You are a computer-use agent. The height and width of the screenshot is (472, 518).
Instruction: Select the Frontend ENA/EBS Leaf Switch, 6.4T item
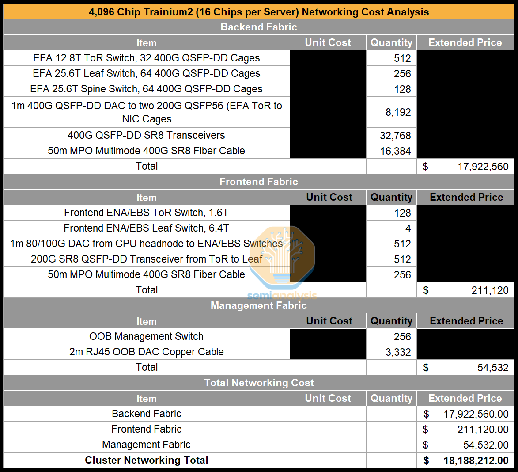tap(146, 228)
